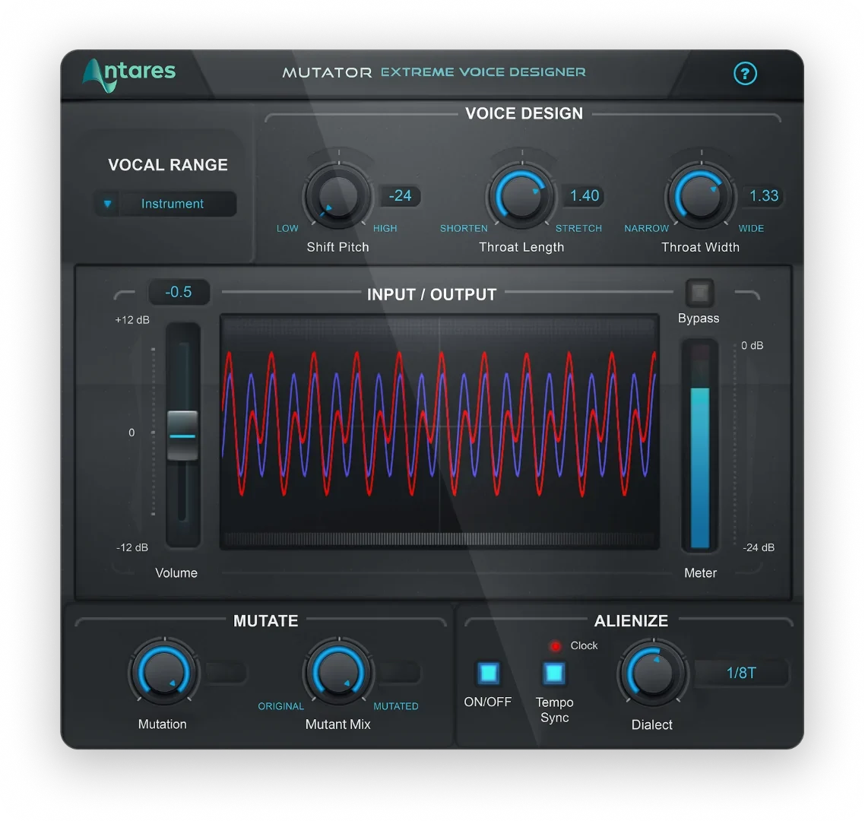865x821 pixels.
Task: Click the 0 dB meter scale label
Action: (x=752, y=345)
